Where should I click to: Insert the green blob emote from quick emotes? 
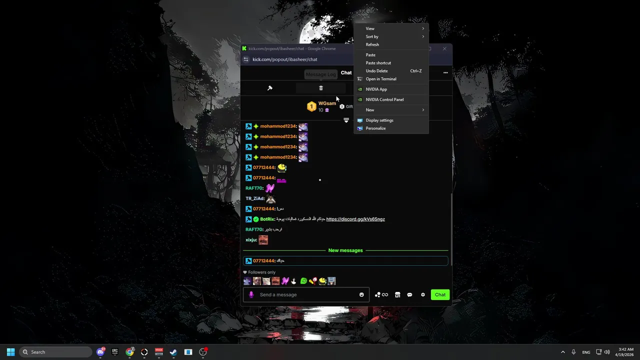point(303,281)
